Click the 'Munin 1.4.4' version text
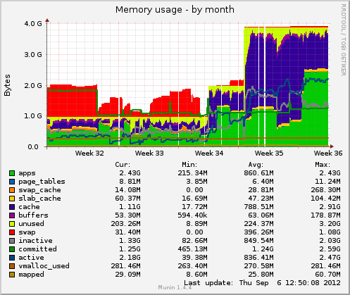 pos(175,288)
